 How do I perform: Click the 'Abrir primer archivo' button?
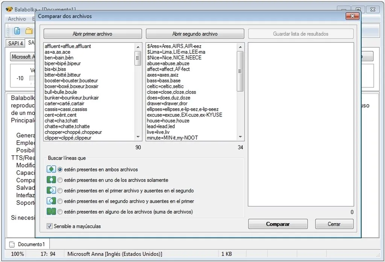click(92, 34)
